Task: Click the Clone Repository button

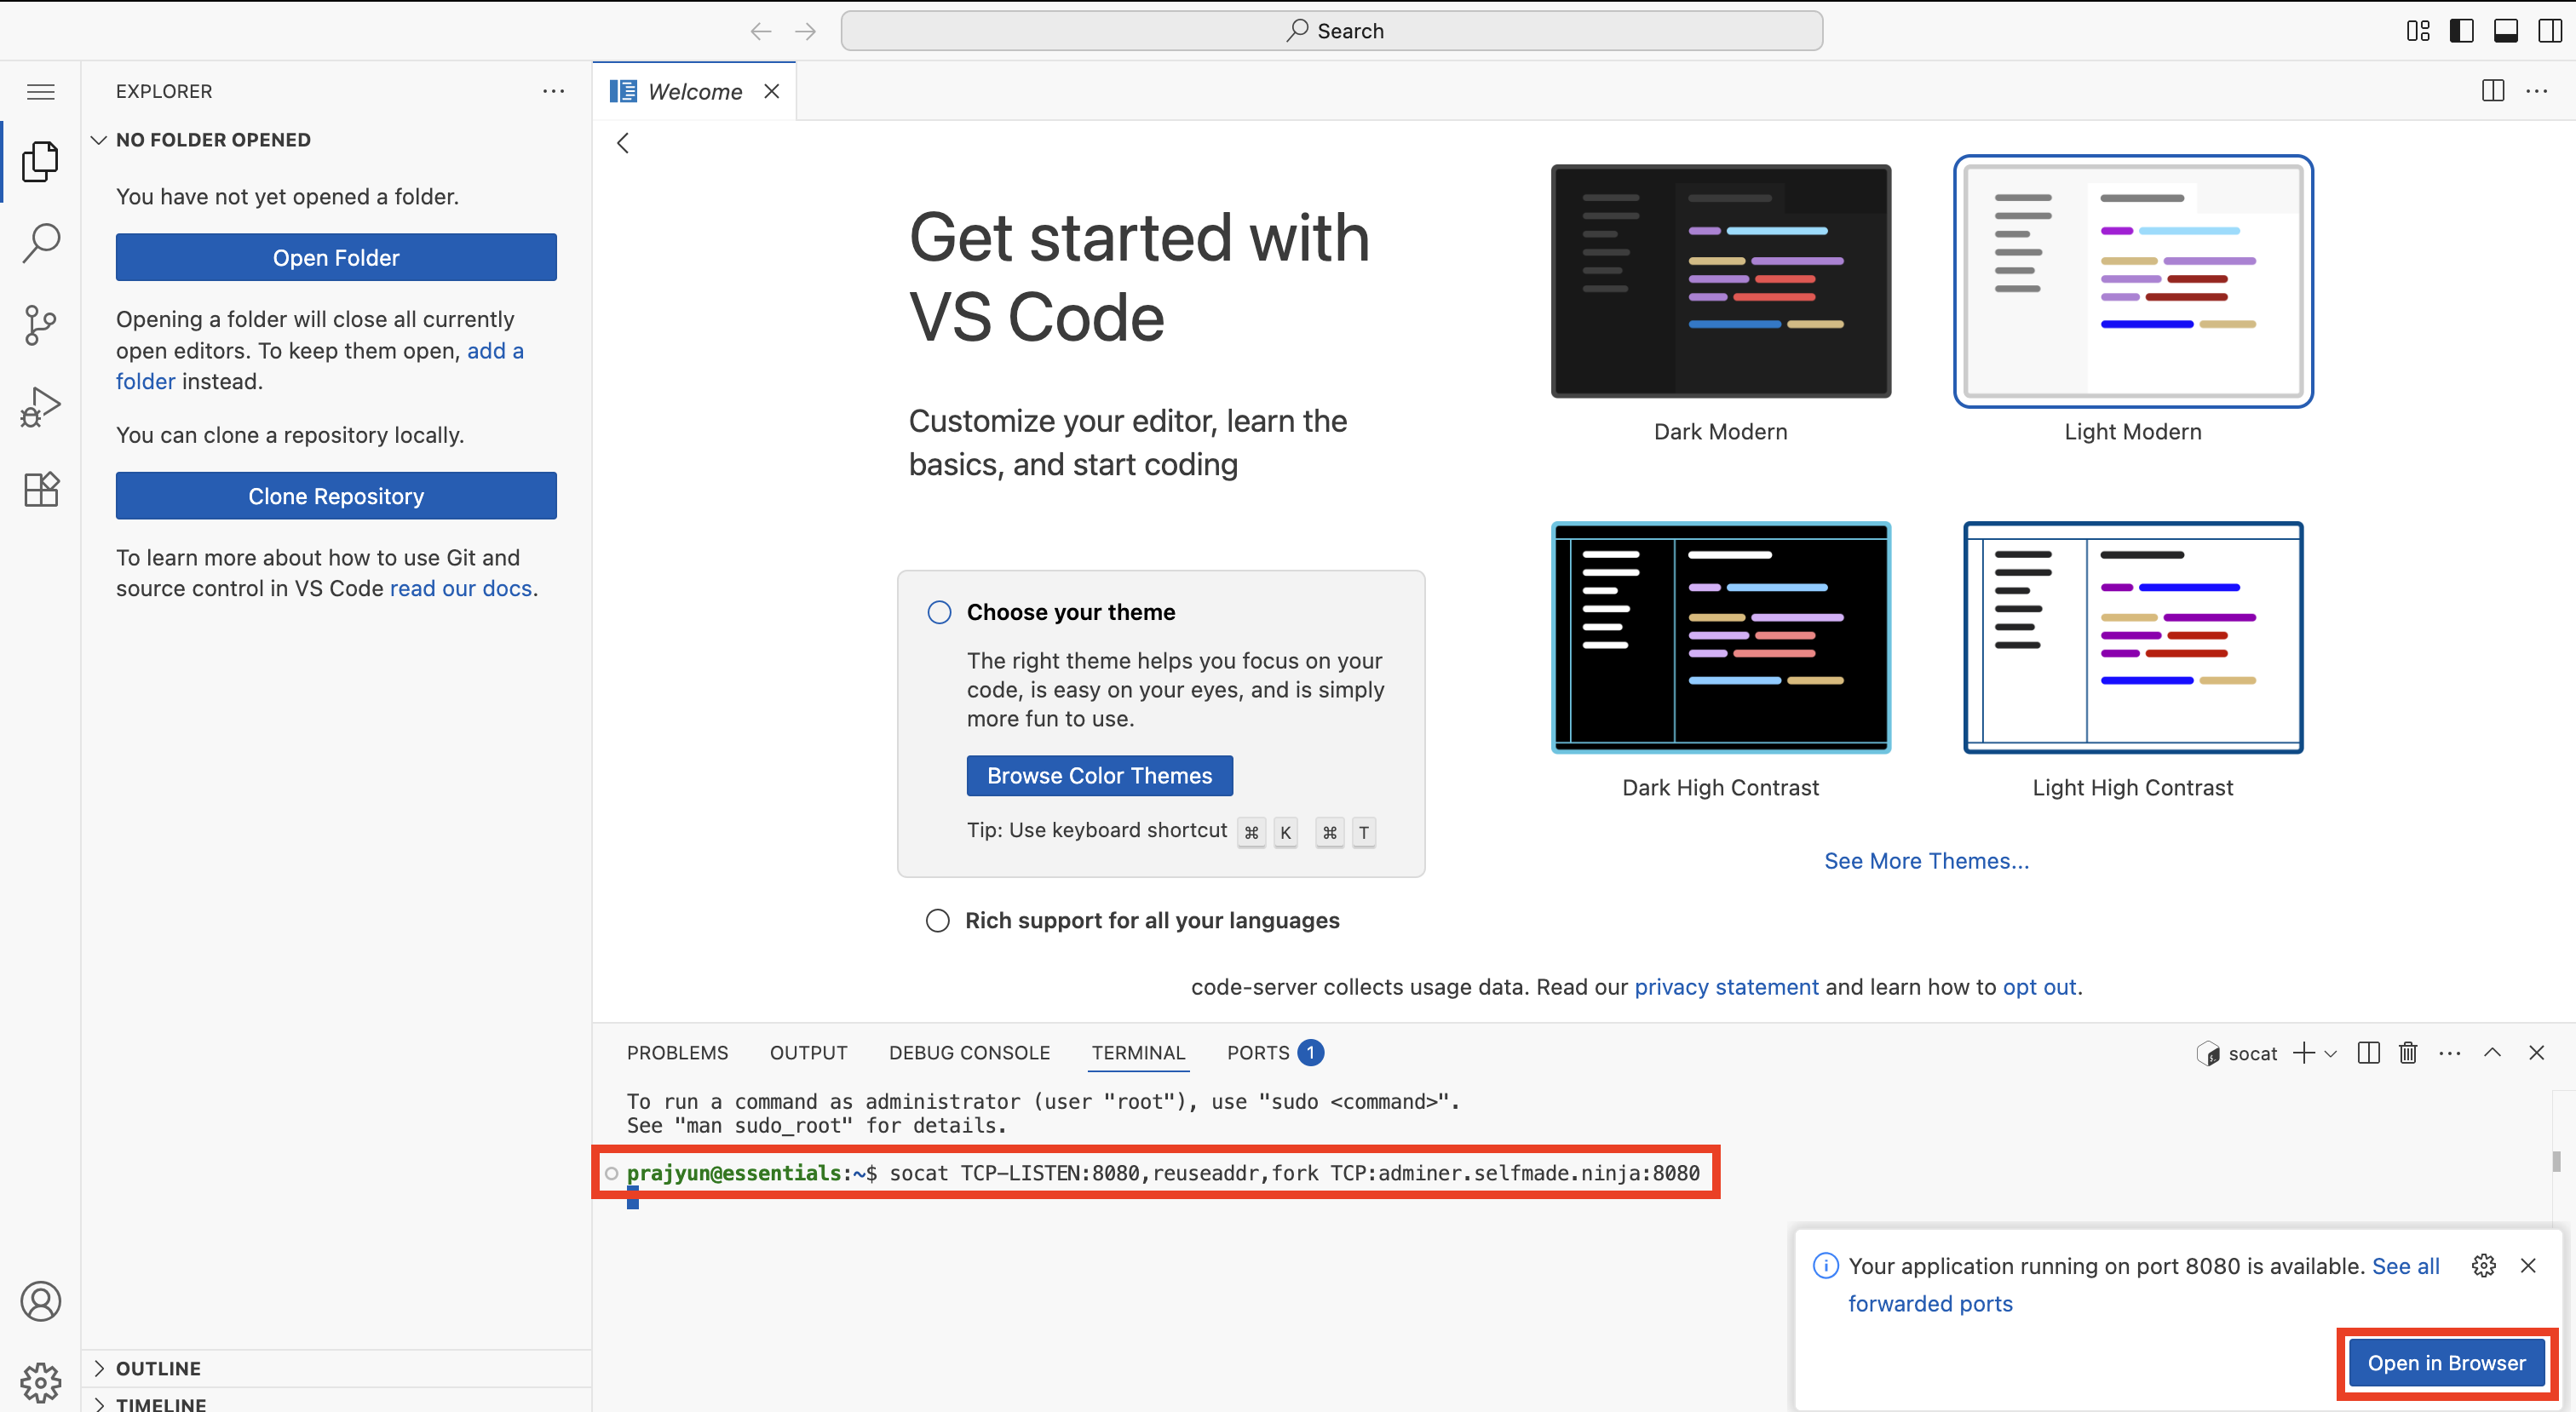Action: tap(336, 496)
